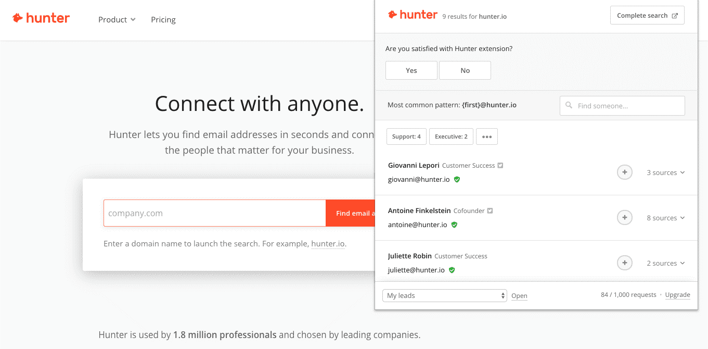Toggle the Executive: 2 filter
The width and height of the screenshot is (708, 349).
(451, 136)
